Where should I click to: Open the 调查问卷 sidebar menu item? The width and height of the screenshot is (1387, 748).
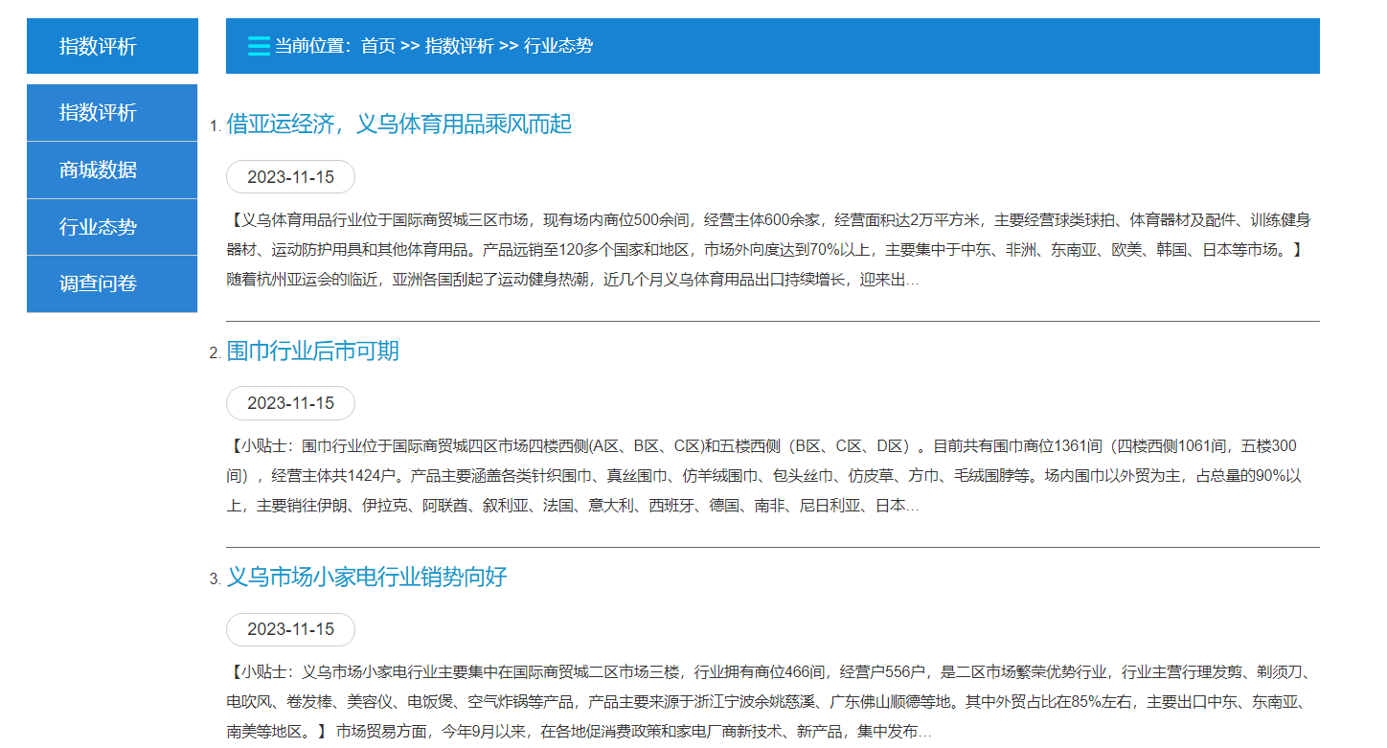coord(112,283)
